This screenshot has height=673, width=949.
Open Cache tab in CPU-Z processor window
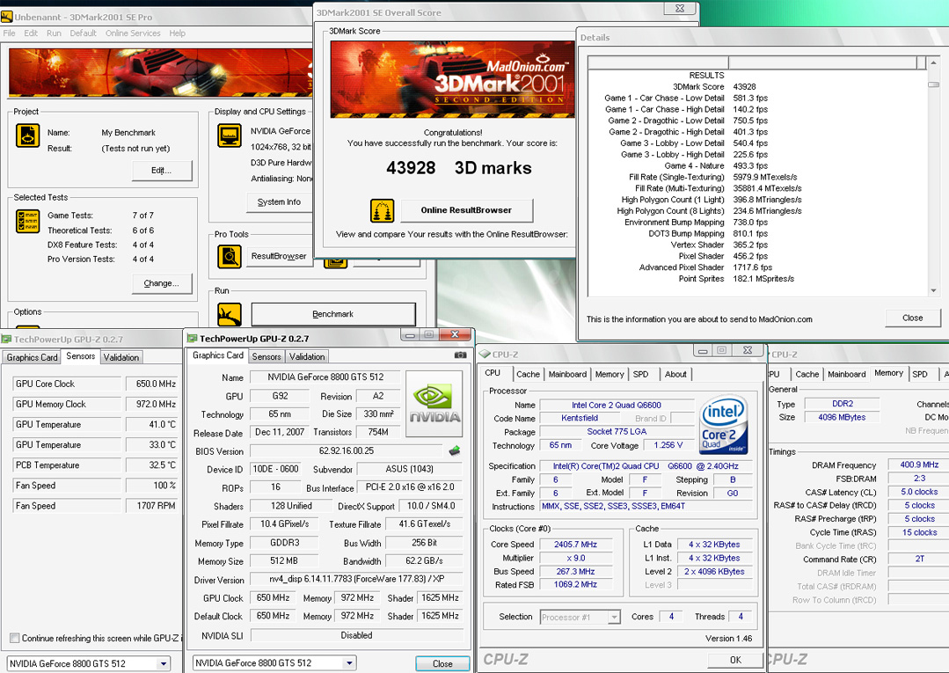pyautogui.click(x=528, y=375)
